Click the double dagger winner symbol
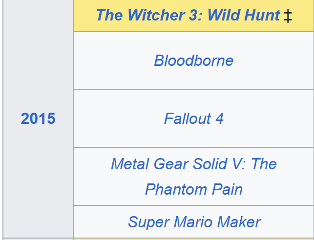Screen dimensions: 314x240 [x=288, y=17]
